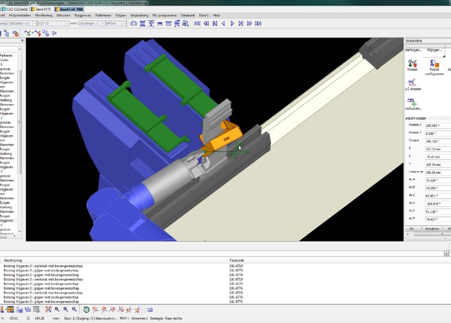Open the Cell Edition dropdown
This screenshot has width=451, height=323.
coord(34,23)
